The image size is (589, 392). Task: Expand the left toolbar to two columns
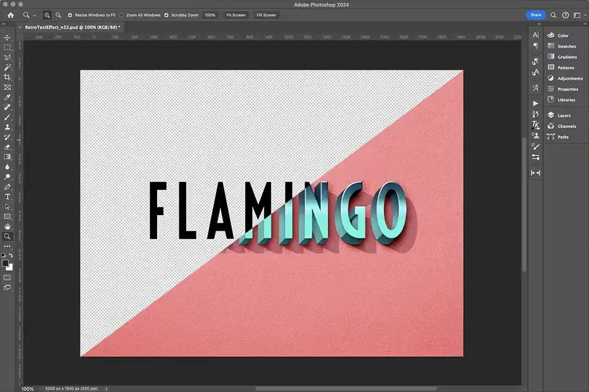3,24
